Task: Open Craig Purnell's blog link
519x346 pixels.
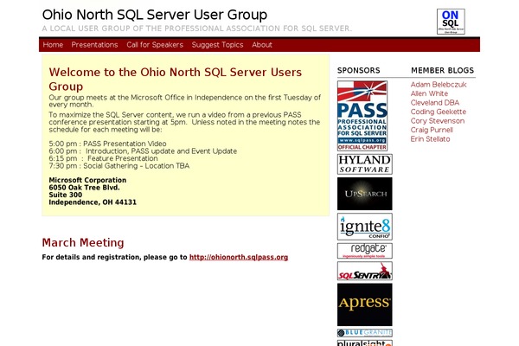Action: coord(432,130)
